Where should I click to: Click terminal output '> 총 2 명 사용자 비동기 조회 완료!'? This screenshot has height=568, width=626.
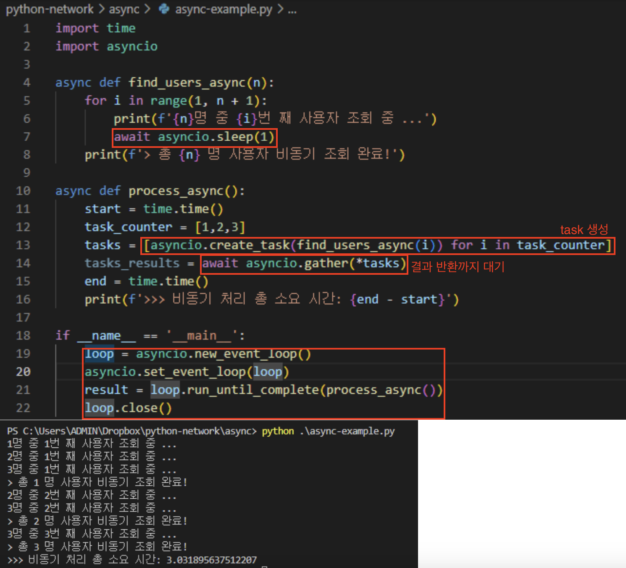(x=97, y=521)
